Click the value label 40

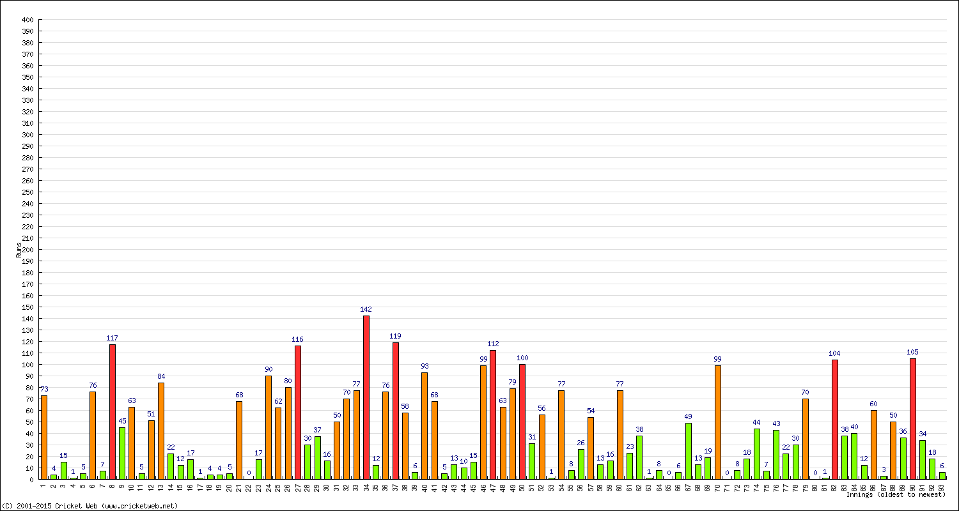(x=854, y=427)
